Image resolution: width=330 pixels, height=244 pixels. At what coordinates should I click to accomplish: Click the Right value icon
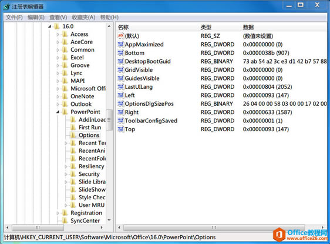(x=120, y=112)
